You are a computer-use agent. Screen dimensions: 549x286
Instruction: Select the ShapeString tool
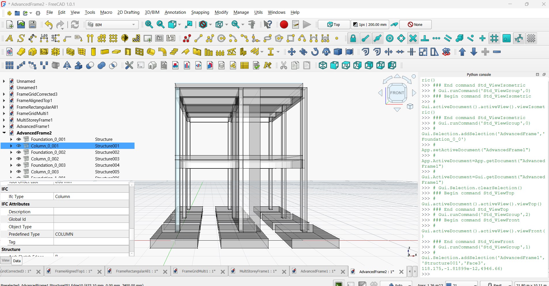[x=21, y=38]
